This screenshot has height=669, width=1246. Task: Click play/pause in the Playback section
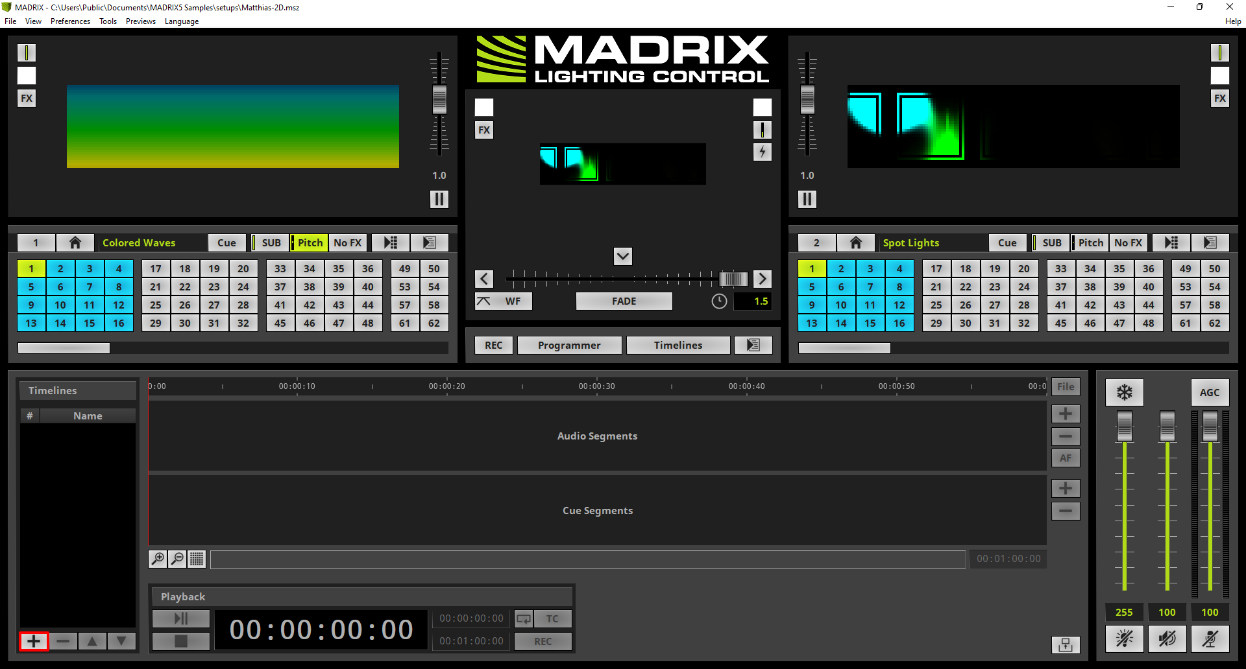click(181, 618)
